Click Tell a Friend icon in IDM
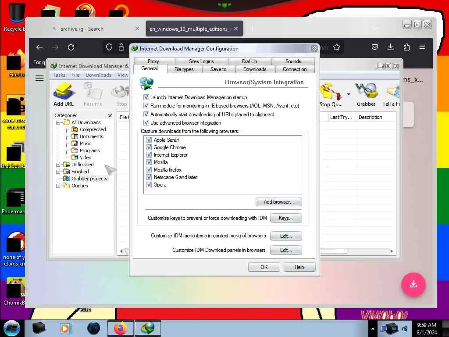Viewport: 449px width, 337px height. [391, 94]
